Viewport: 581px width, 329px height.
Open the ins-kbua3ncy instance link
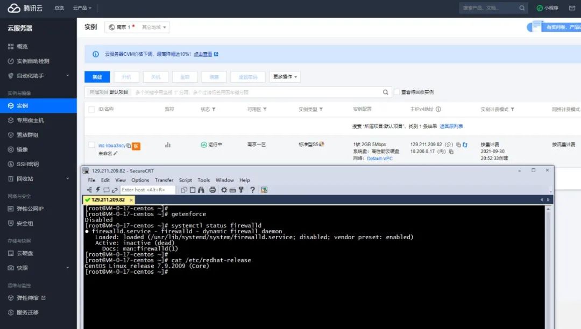[x=112, y=146]
